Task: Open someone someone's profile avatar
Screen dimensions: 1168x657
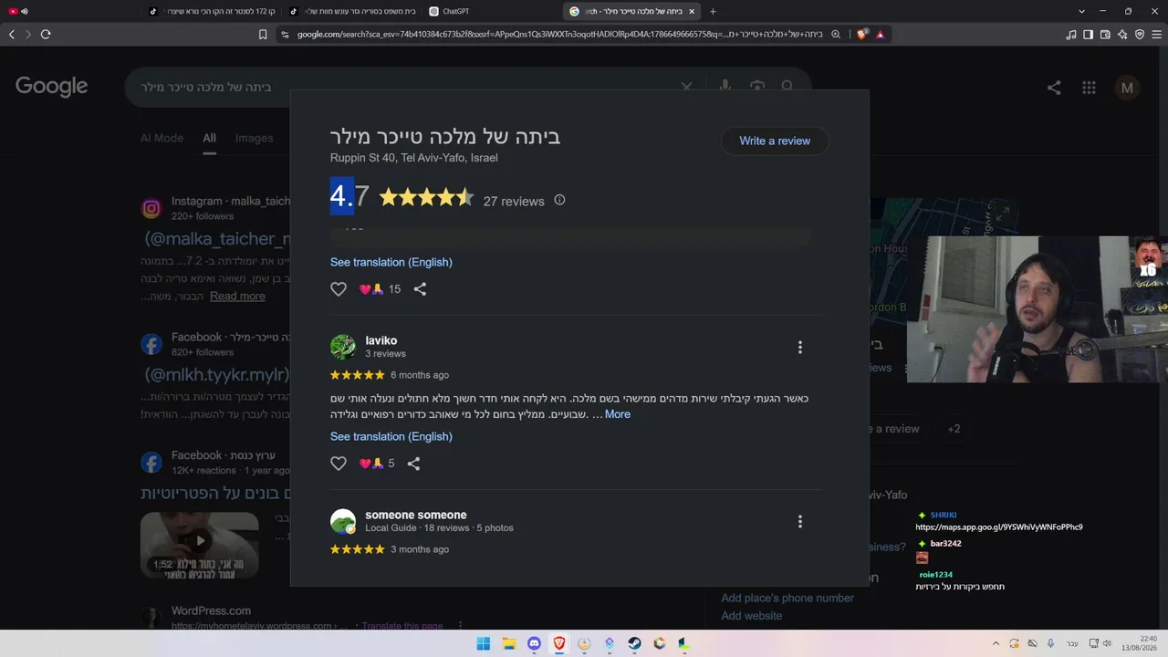Action: (343, 521)
